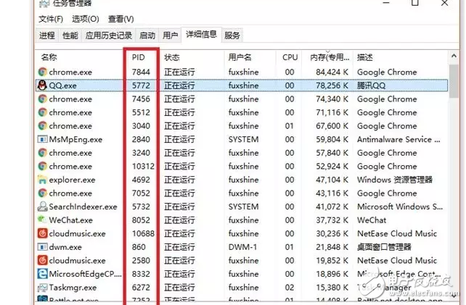Click the cloudmusic.exe icon with PID 2580
This screenshot has width=466, height=305.
42,261
